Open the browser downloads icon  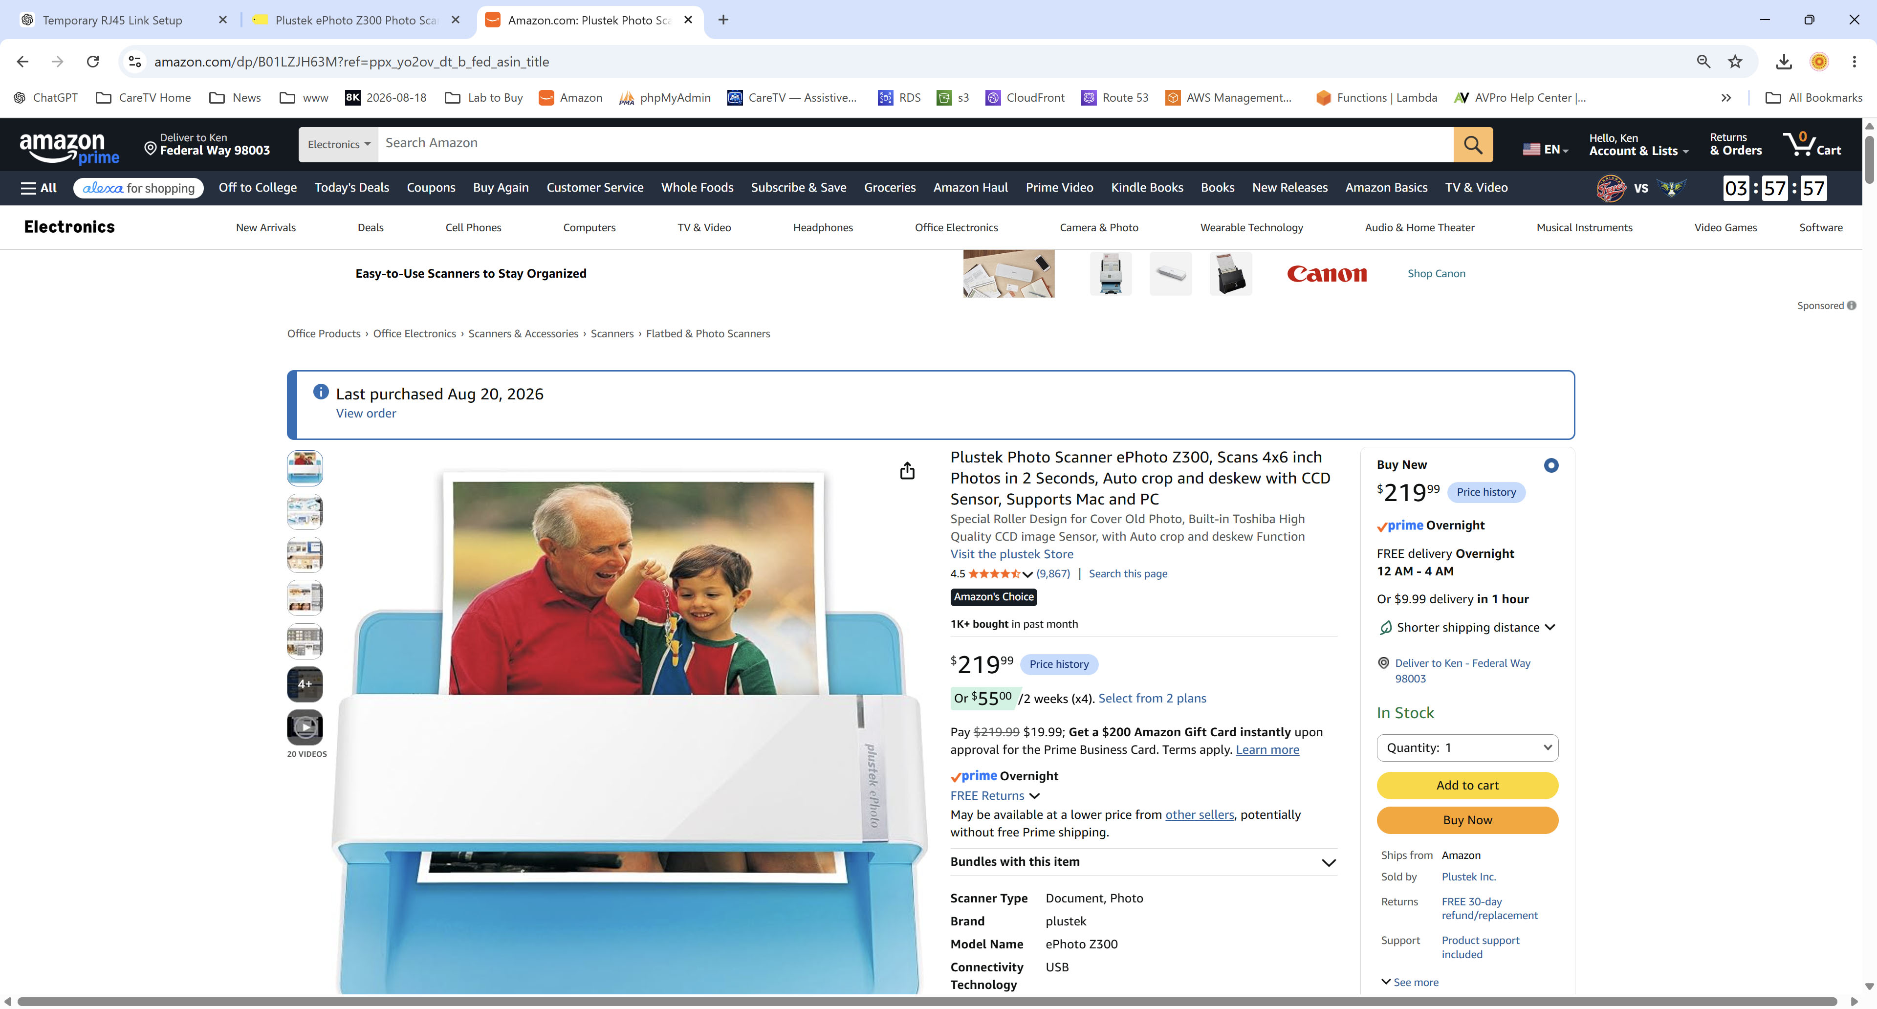1784,62
